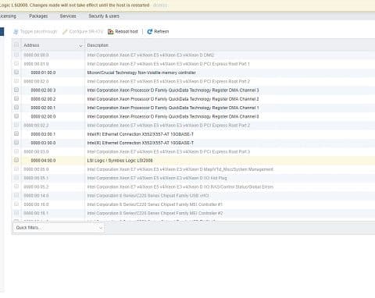This screenshot has height=298, width=375.
Task: Click the MEI Controller #1 description
Action: [x=155, y=204]
